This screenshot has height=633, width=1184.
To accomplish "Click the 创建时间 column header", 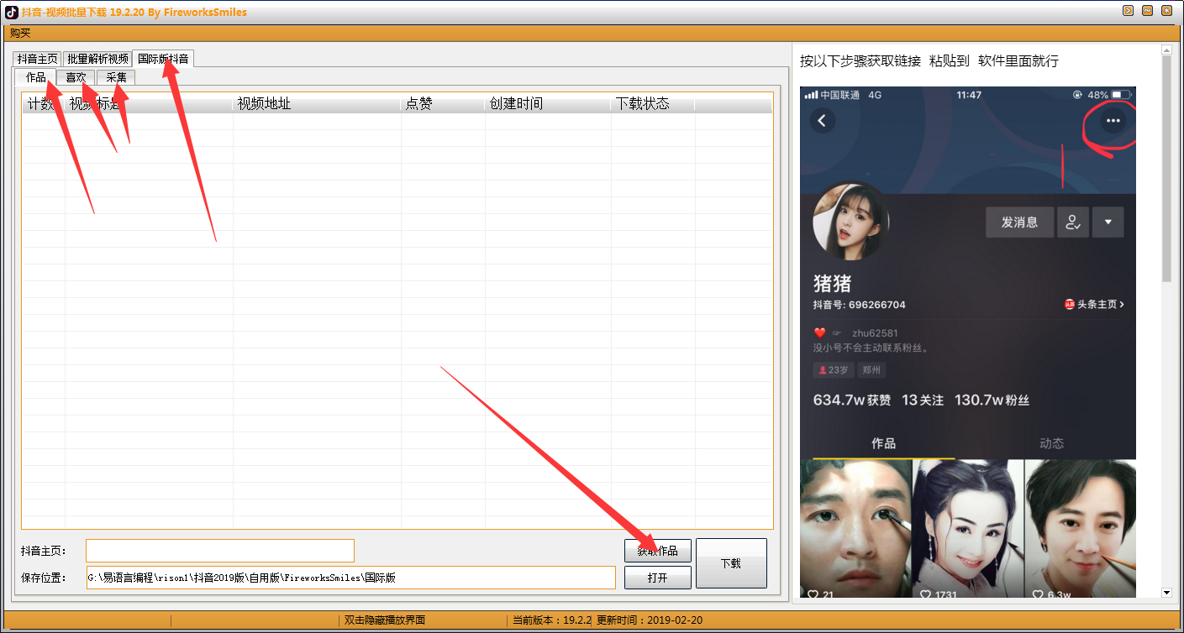I will click(x=548, y=103).
